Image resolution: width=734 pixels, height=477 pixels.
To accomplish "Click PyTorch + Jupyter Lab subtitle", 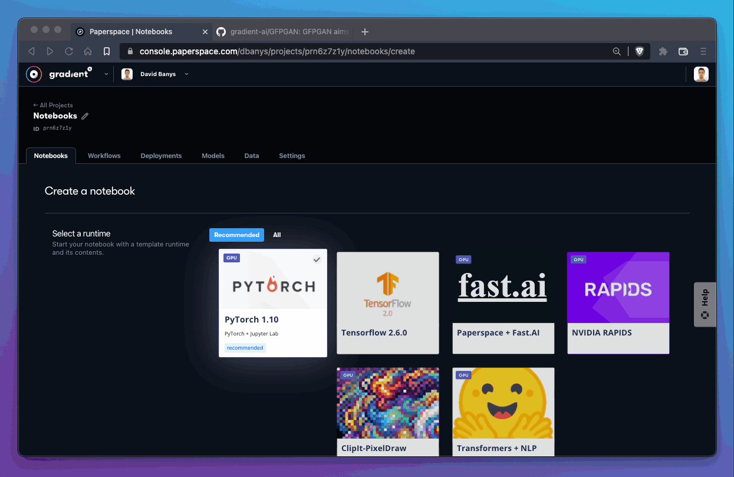I will pyautogui.click(x=251, y=334).
